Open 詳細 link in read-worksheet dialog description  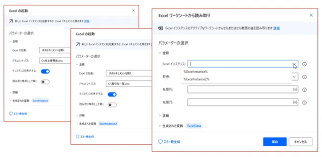[x=276, y=28]
